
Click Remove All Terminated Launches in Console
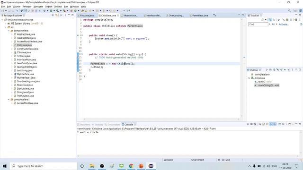tap(255, 124)
